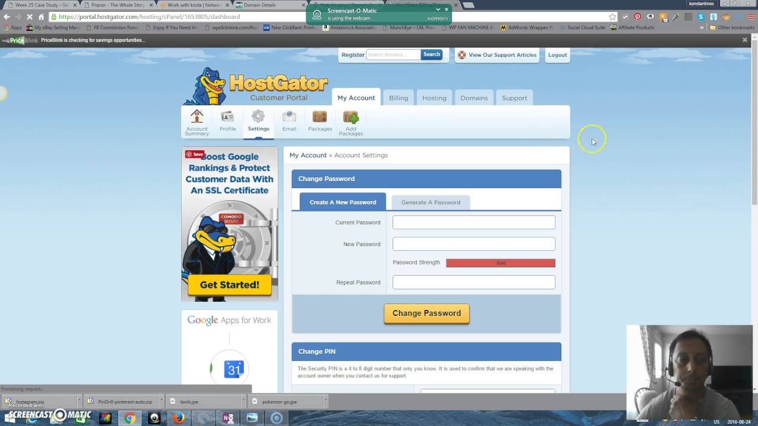Bookmark the page with the star icon

tap(612, 17)
